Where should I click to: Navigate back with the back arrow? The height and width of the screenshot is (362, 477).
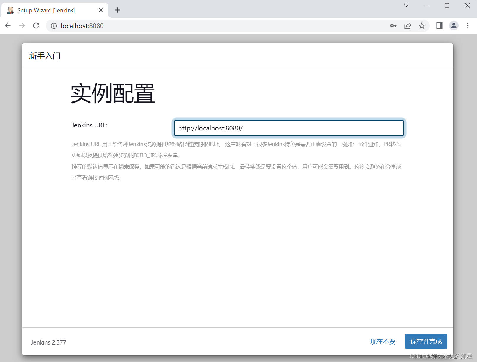tap(7, 25)
